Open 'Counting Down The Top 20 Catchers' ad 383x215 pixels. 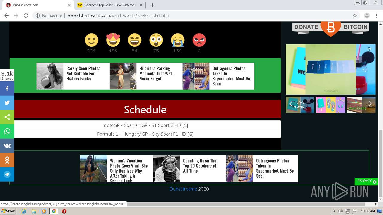(x=189, y=168)
